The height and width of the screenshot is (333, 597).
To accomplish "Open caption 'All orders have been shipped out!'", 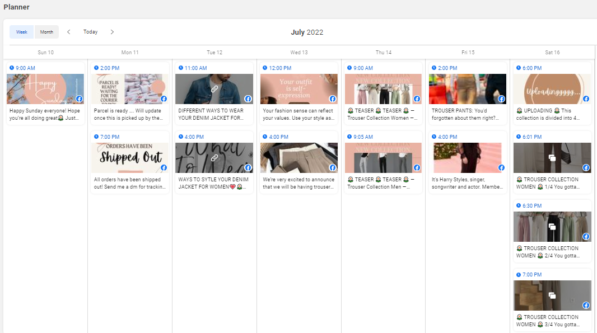I will tap(130, 183).
